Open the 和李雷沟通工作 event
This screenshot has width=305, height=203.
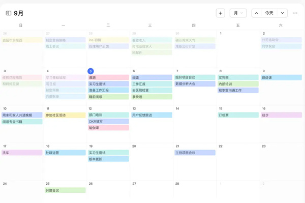pyautogui.click(x=238, y=91)
